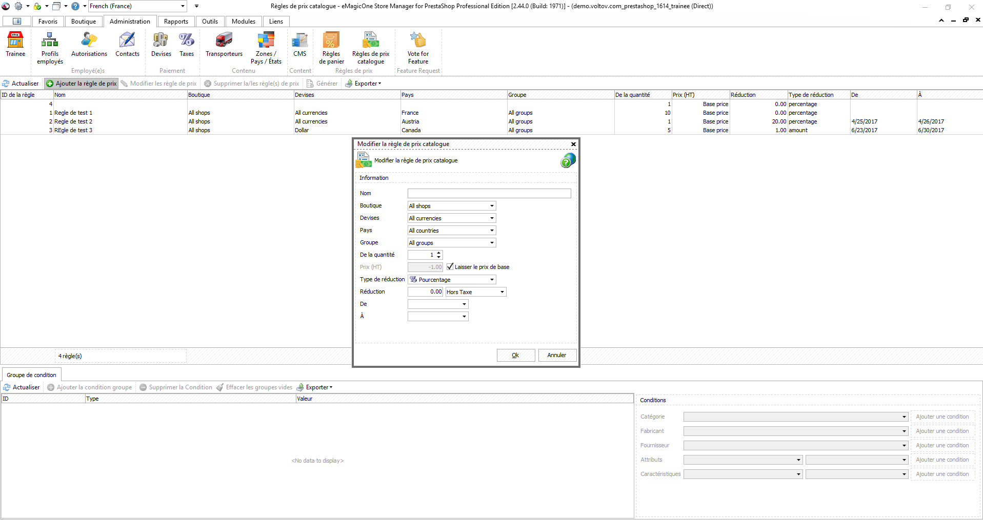This screenshot has height=520, width=983.
Task: Click Ajouter la règle de prix
Action: (81, 84)
